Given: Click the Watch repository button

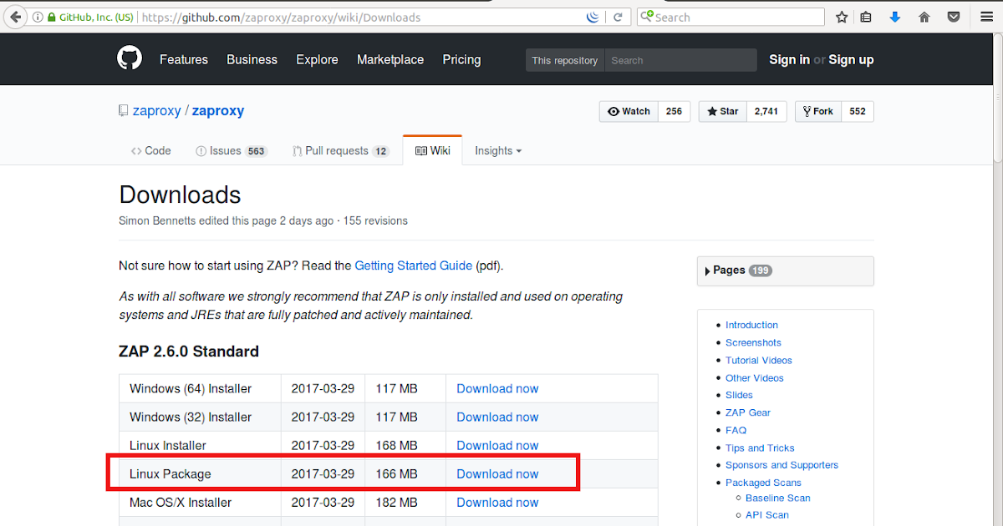Looking at the screenshot, I should point(629,111).
